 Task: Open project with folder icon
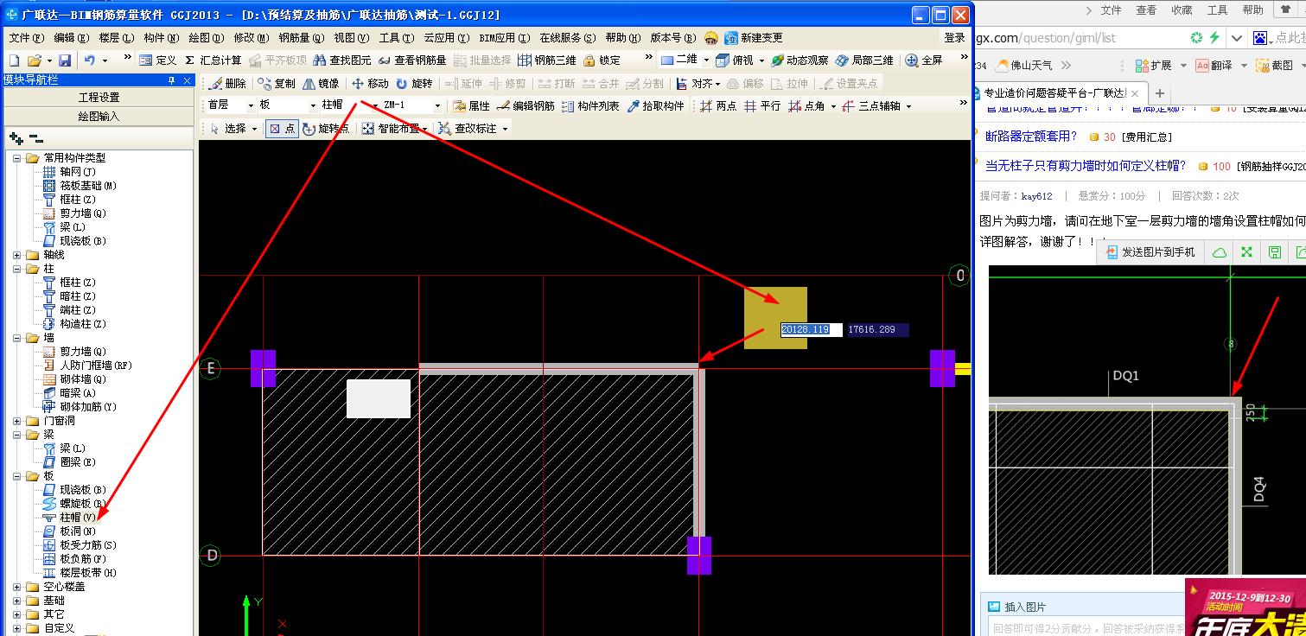34,60
